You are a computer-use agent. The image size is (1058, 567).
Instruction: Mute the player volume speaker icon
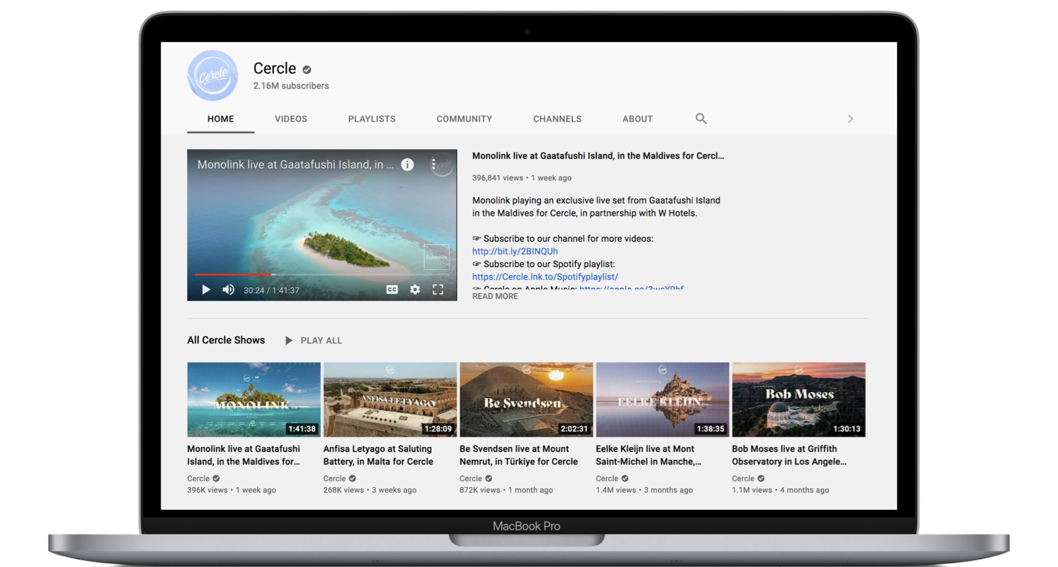coord(229,290)
